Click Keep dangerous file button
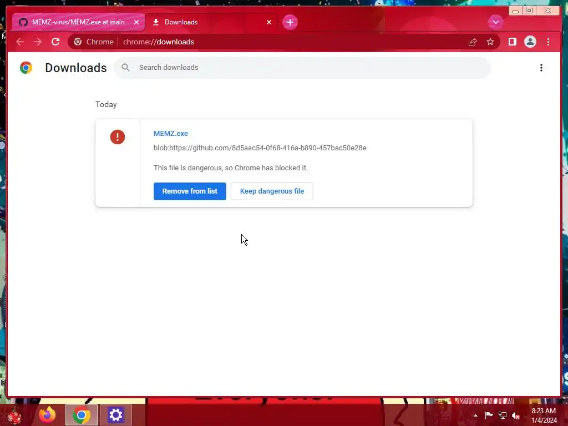Viewport: 568px width, 426px height. (272, 191)
